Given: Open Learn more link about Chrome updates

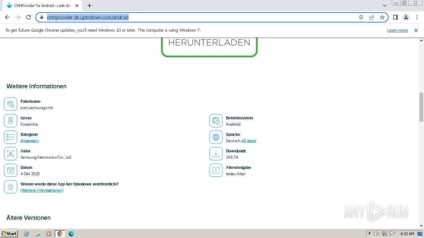Looking at the screenshot, I should pos(397,30).
